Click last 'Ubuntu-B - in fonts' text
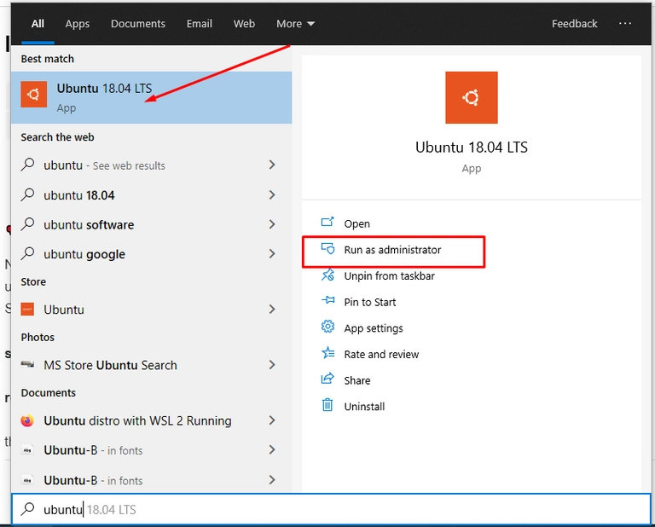 [93, 480]
